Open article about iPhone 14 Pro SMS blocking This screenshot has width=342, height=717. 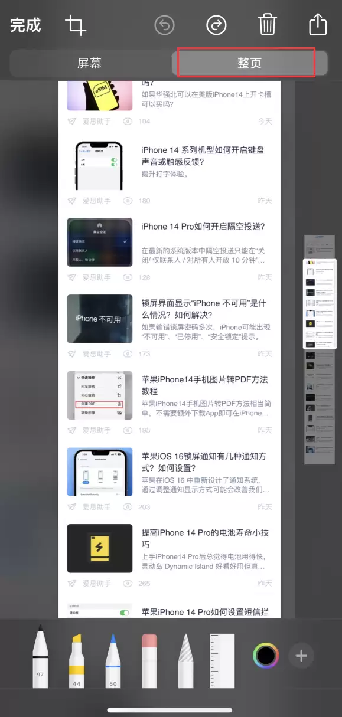[x=206, y=611]
